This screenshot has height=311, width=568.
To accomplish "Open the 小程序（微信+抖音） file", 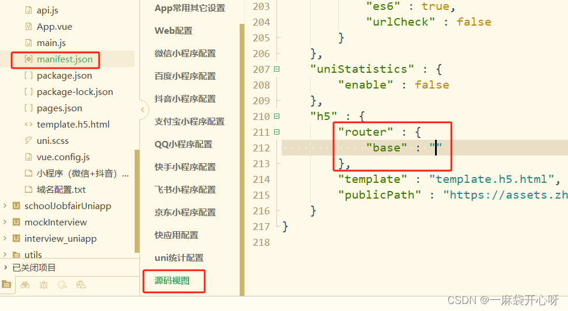I will pyautogui.click(x=83, y=174).
